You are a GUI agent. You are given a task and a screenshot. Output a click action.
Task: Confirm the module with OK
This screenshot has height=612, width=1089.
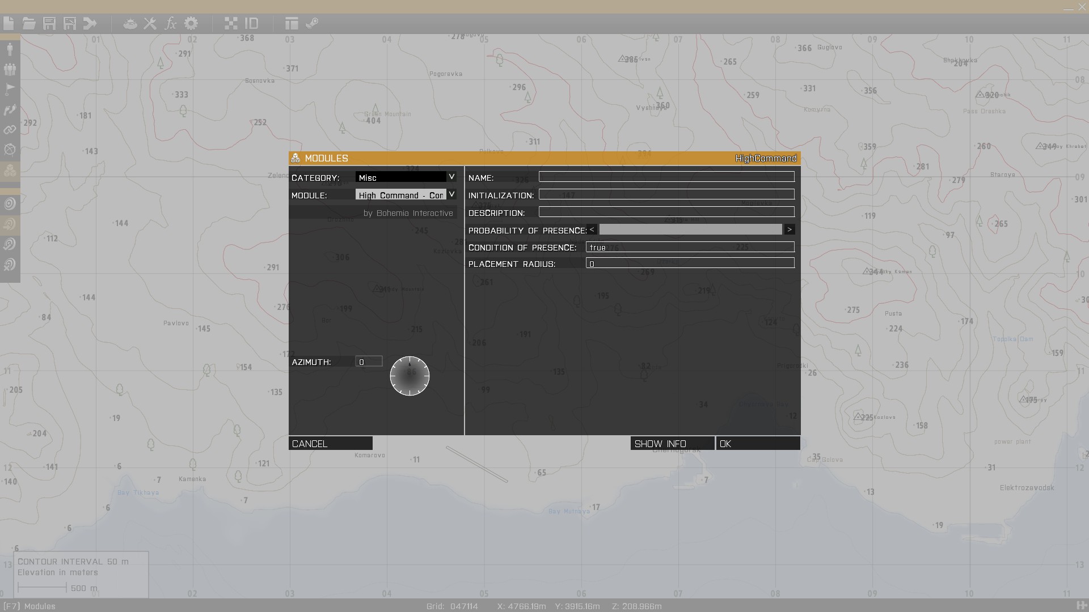coord(758,444)
